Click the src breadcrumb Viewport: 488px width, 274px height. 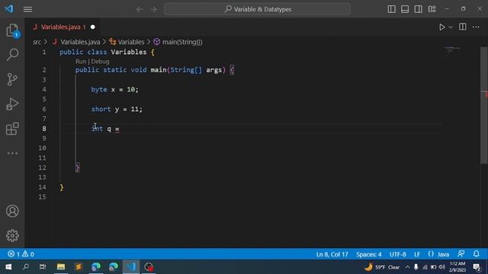[37, 42]
